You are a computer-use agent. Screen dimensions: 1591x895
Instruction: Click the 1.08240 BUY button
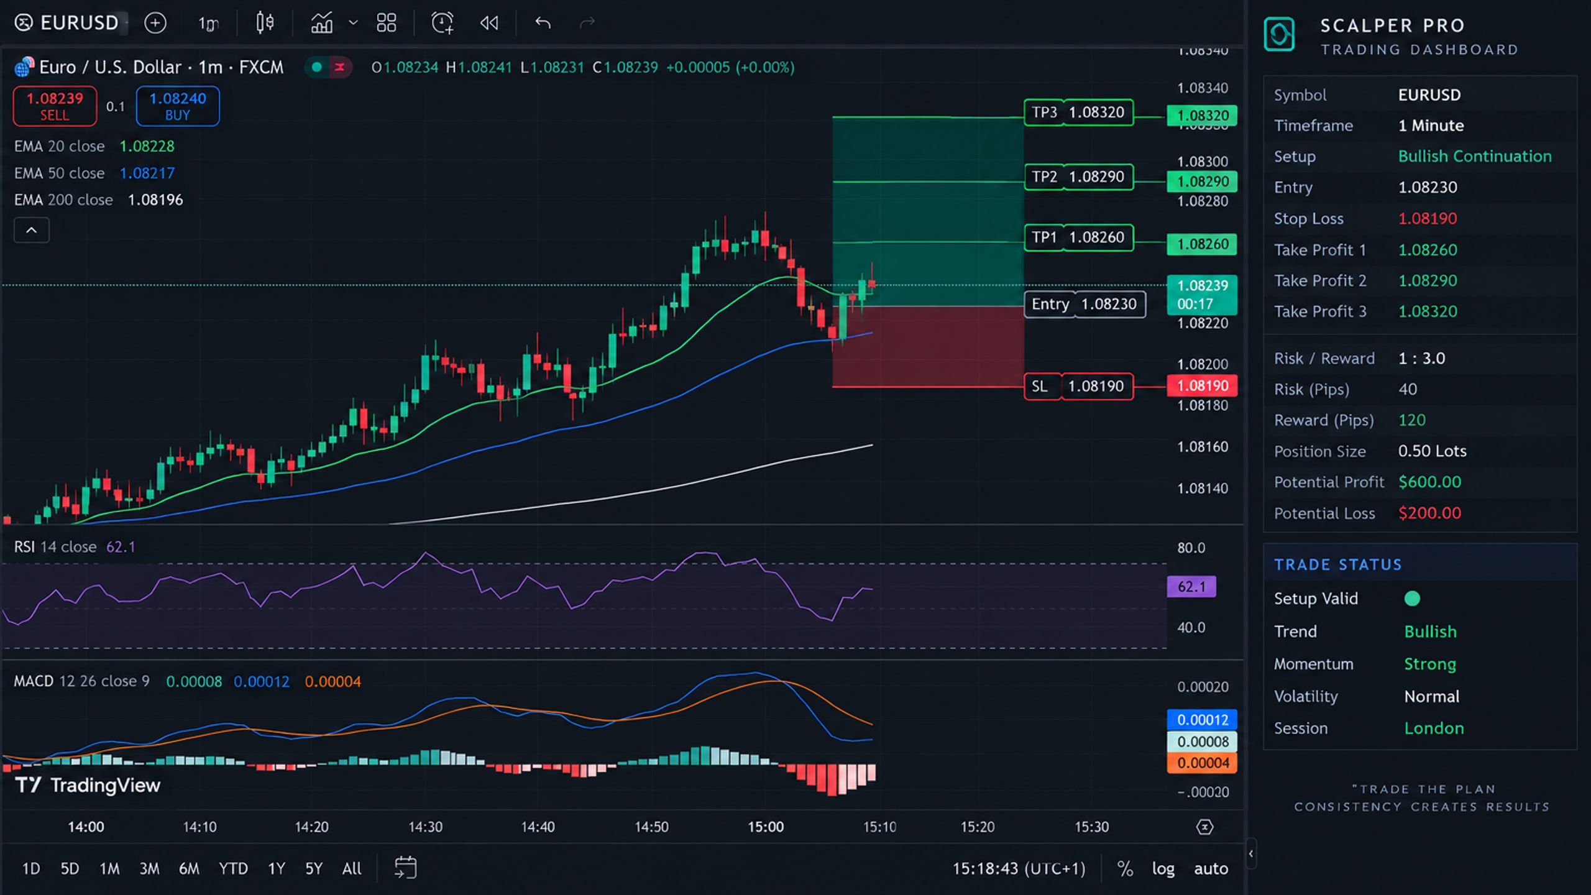point(178,106)
